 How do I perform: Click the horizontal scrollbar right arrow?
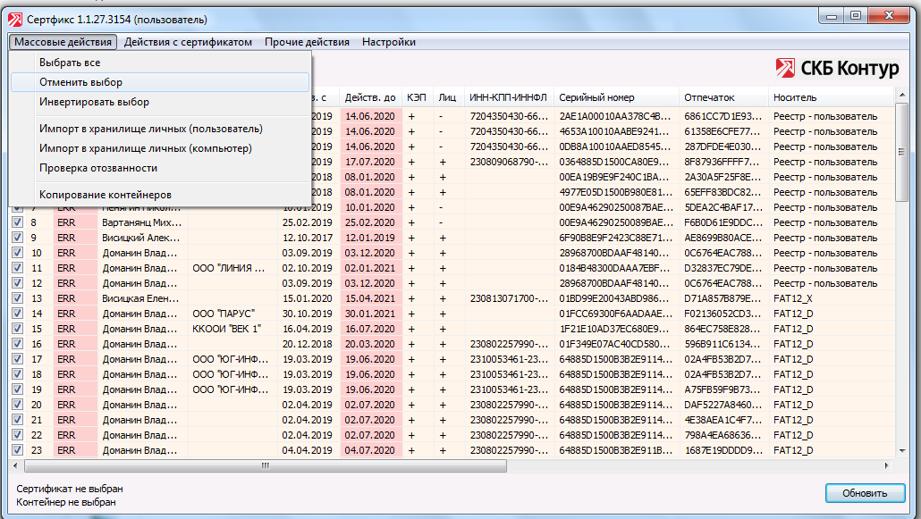pyautogui.click(x=887, y=465)
